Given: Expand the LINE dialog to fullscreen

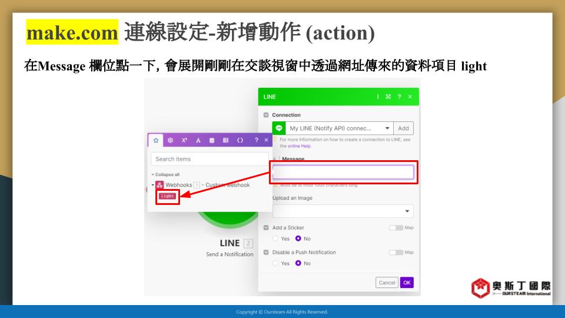Looking at the screenshot, I should point(388,97).
